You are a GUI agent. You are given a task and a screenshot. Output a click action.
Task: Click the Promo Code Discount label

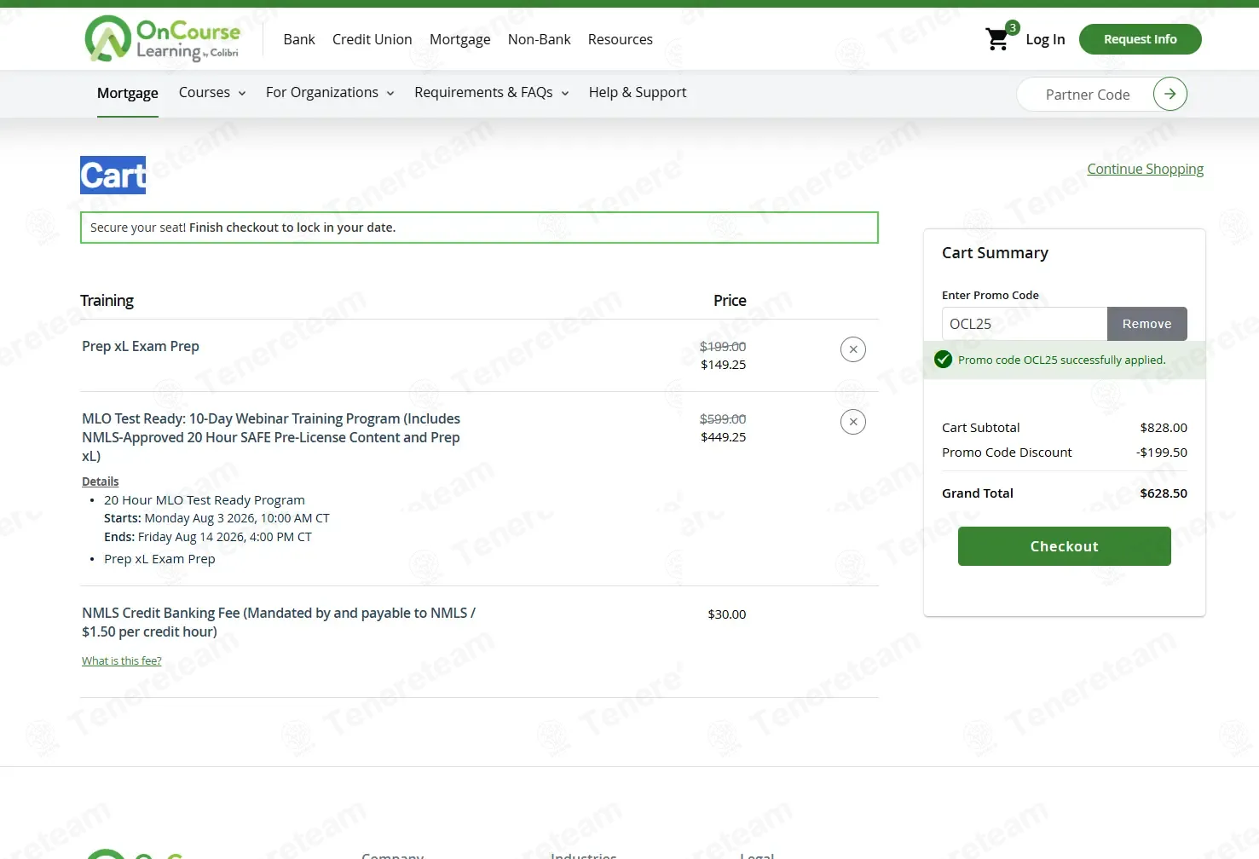coord(1007,453)
